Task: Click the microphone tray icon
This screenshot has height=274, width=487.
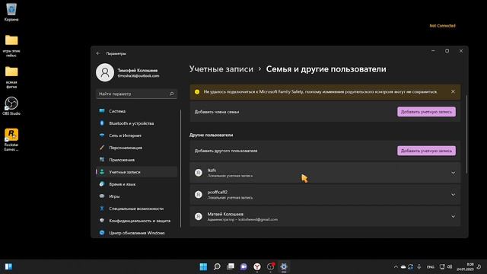Action: [419, 266]
